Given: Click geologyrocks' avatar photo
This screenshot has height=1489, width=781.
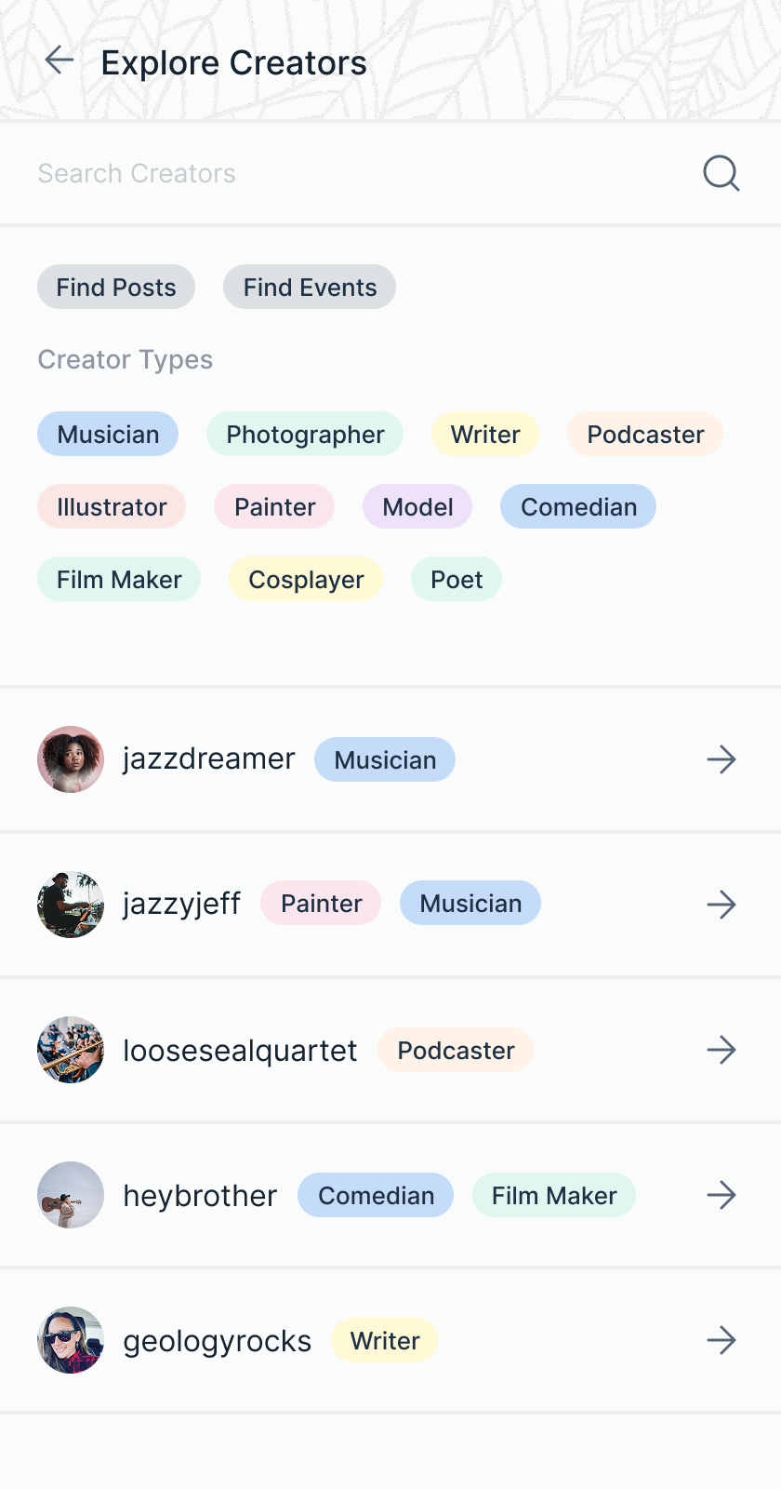Looking at the screenshot, I should (x=71, y=1340).
